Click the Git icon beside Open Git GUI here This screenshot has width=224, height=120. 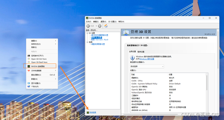coord(29,59)
